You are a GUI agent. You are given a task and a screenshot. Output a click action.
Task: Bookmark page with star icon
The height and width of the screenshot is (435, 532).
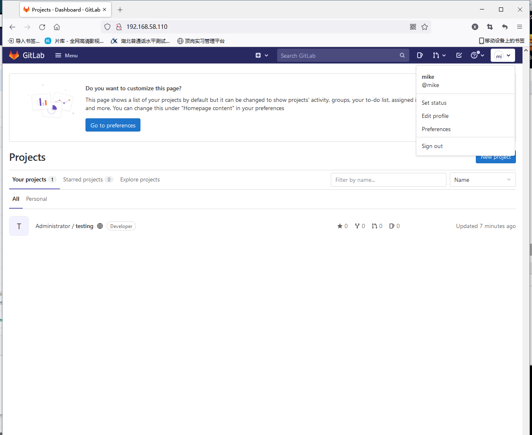(425, 27)
